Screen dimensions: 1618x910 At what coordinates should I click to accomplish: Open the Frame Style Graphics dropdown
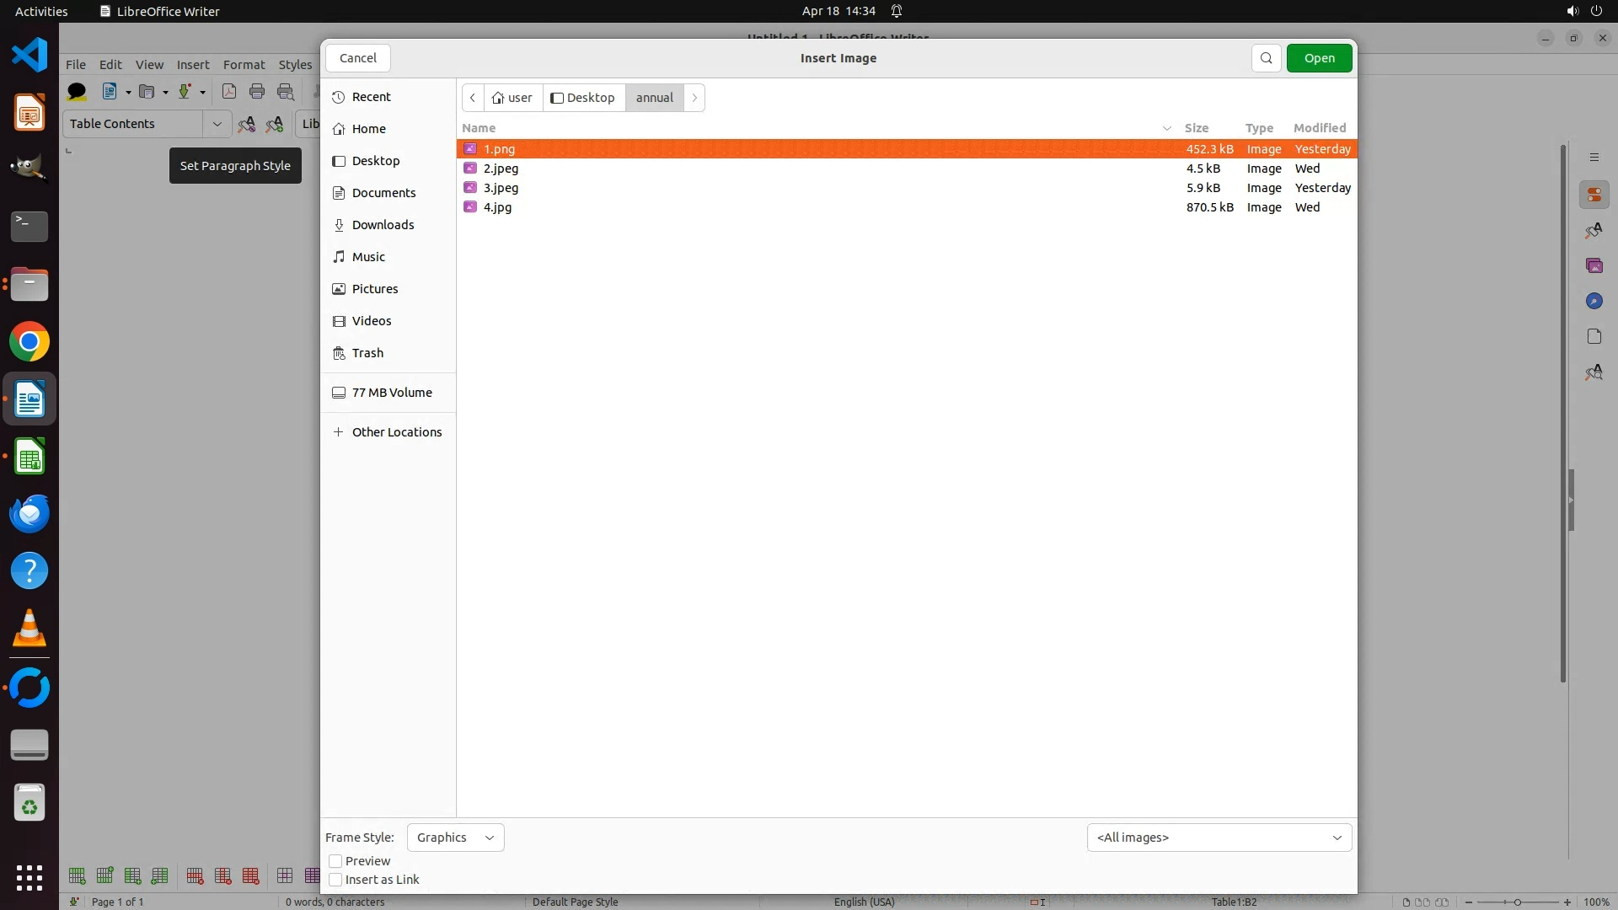pyautogui.click(x=455, y=838)
